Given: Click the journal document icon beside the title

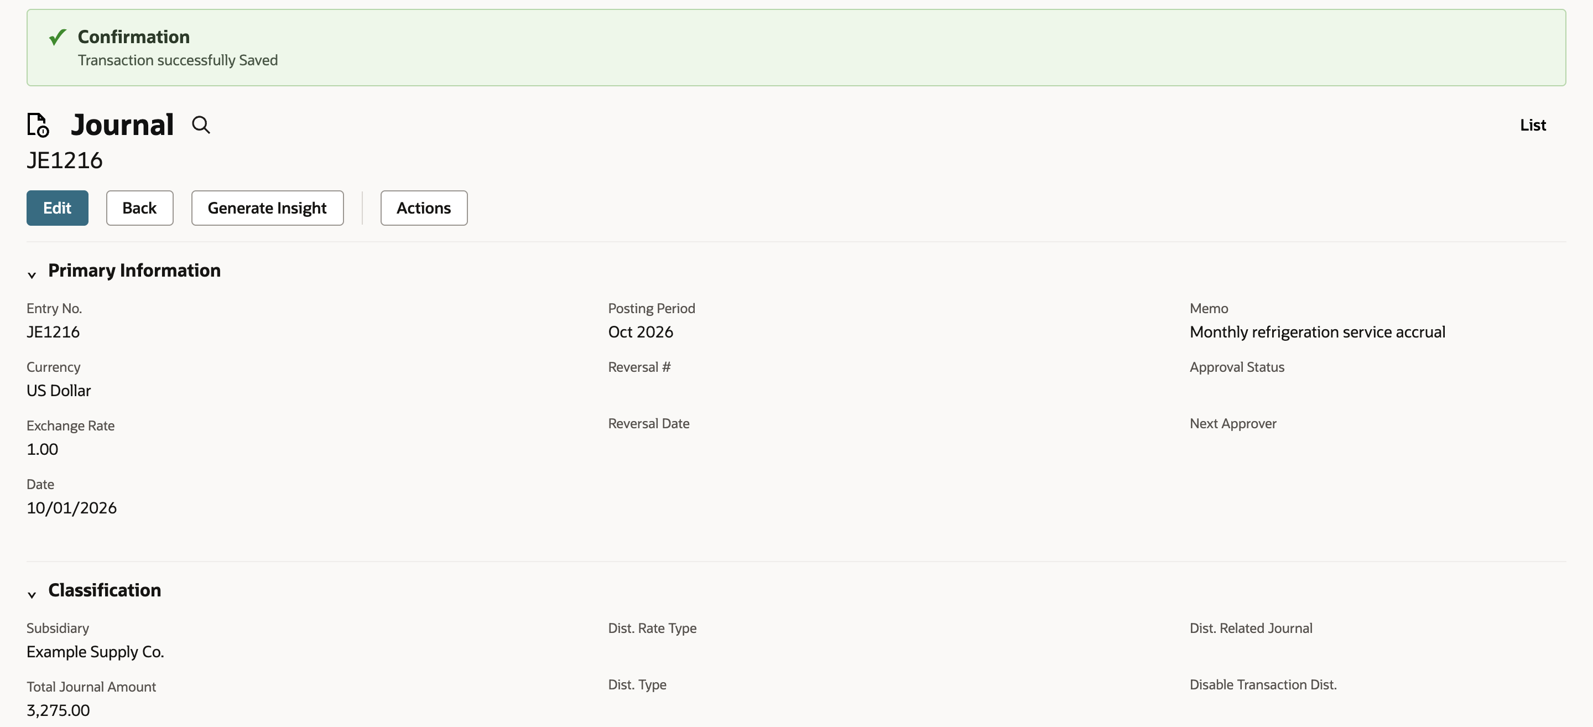Looking at the screenshot, I should tap(38, 125).
